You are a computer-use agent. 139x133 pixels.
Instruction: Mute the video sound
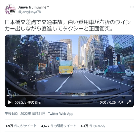[120, 102]
